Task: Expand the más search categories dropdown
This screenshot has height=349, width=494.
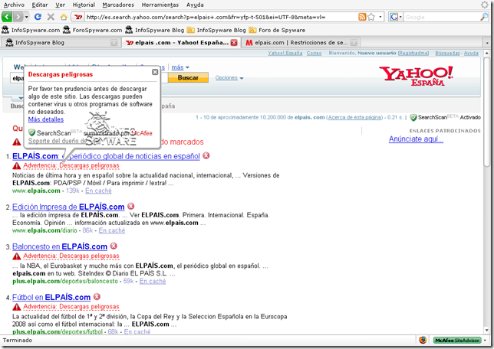Action: pyautogui.click(x=180, y=67)
